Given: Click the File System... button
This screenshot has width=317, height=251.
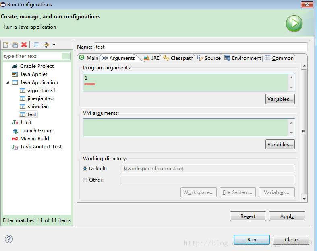Looking at the screenshot, I should [x=238, y=192].
